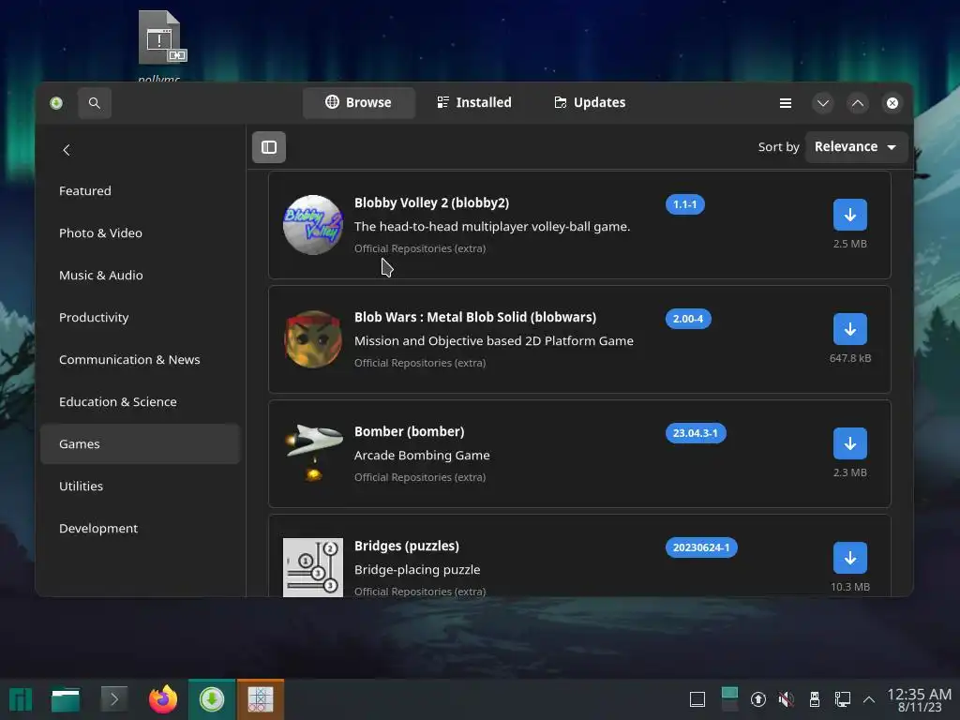
Task: Click the show desktop tray icon
Action: pyautogui.click(x=697, y=699)
